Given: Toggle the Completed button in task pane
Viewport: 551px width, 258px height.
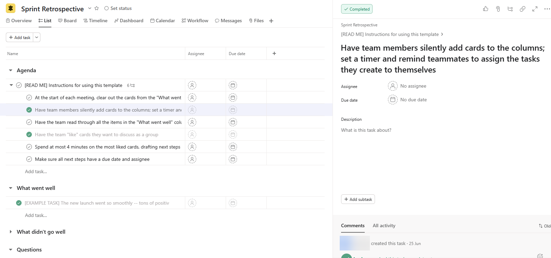Looking at the screenshot, I should coord(356,9).
